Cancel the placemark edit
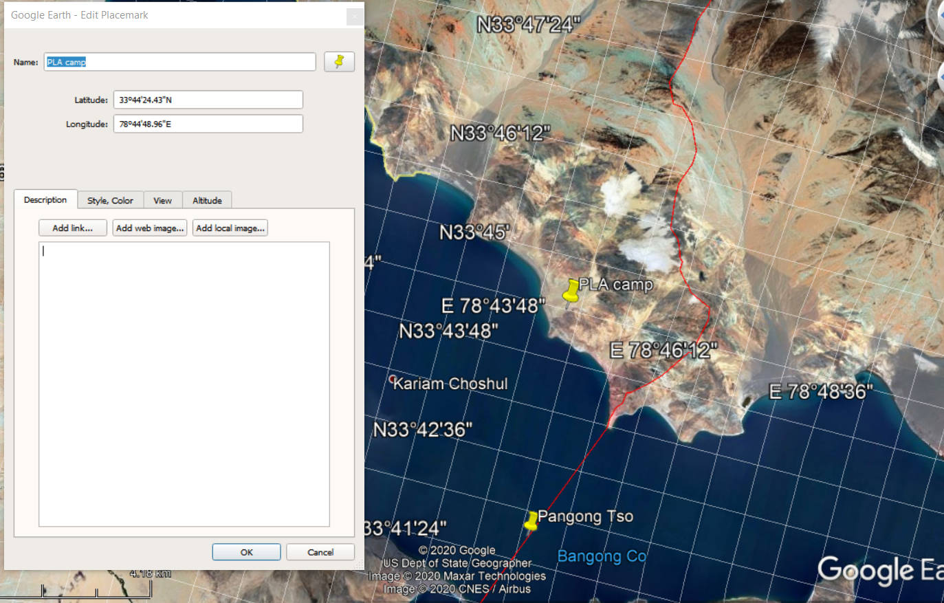The width and height of the screenshot is (944, 603). [320, 552]
